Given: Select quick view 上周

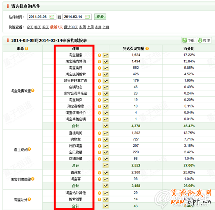Looking at the screenshot, I should [x=90, y=27].
